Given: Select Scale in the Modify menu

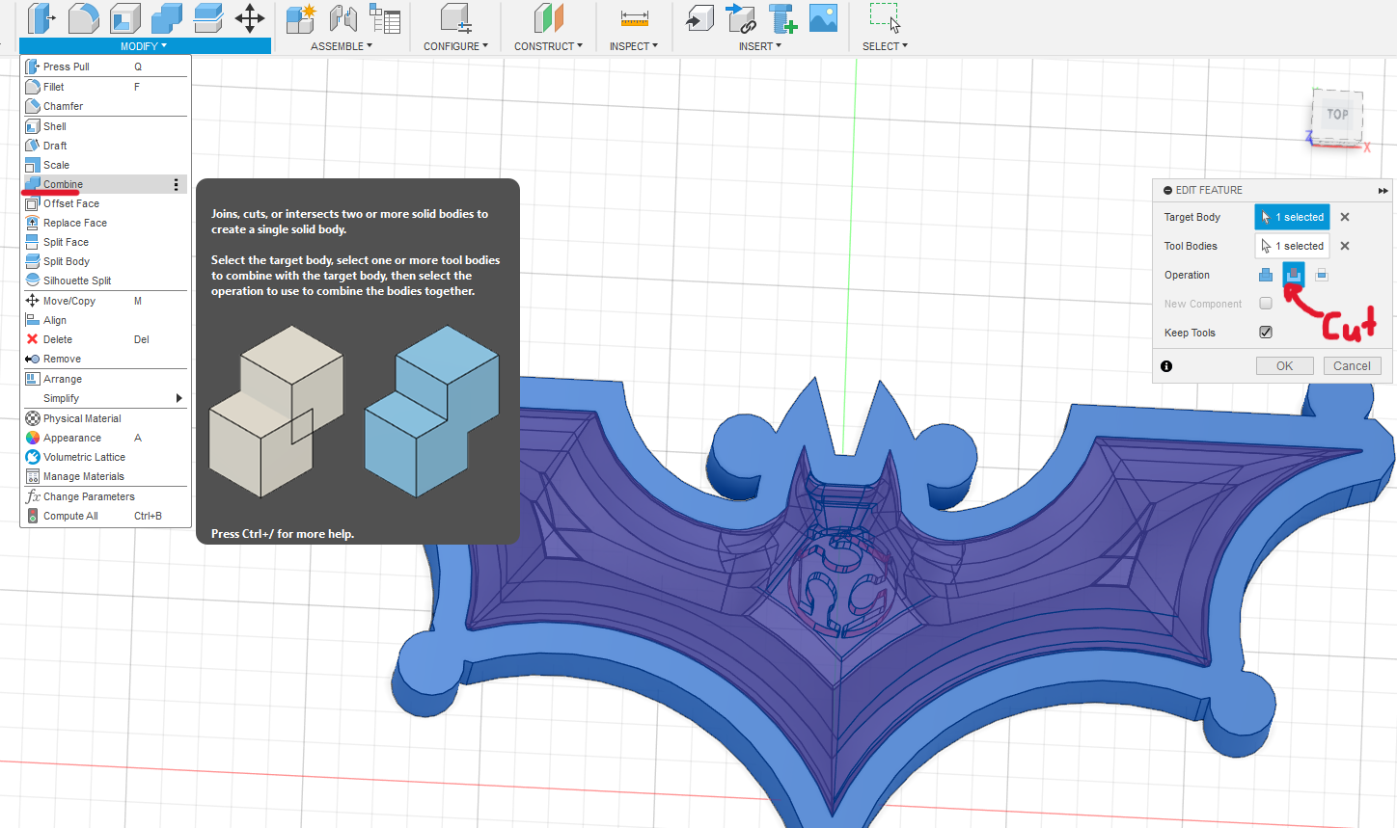Looking at the screenshot, I should point(105,165).
